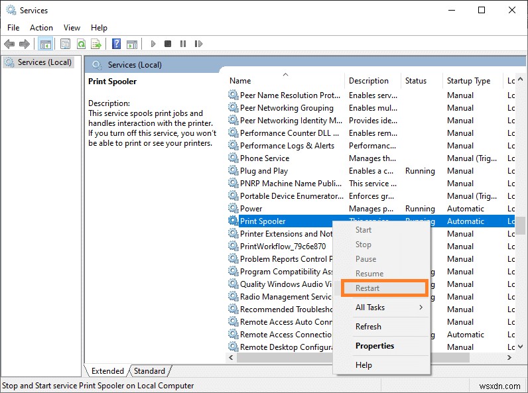
Task: Click the gear icon beside Remote Desktop Configuration
Action: (233, 347)
